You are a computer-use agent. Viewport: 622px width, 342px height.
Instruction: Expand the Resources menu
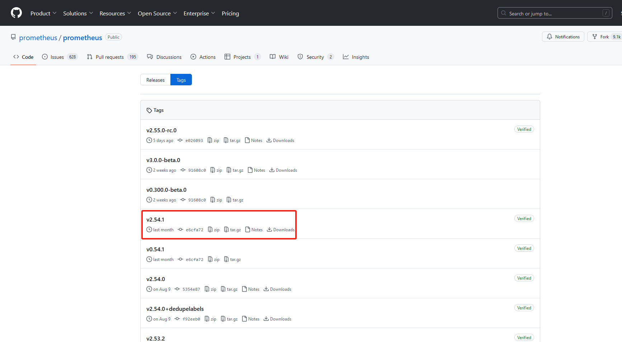[115, 13]
